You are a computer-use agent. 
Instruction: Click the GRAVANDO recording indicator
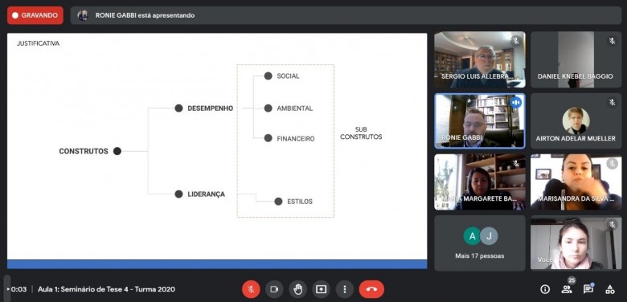[35, 15]
